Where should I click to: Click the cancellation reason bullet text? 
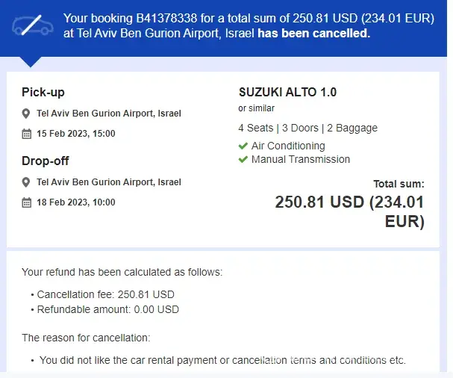pyautogui.click(x=222, y=360)
